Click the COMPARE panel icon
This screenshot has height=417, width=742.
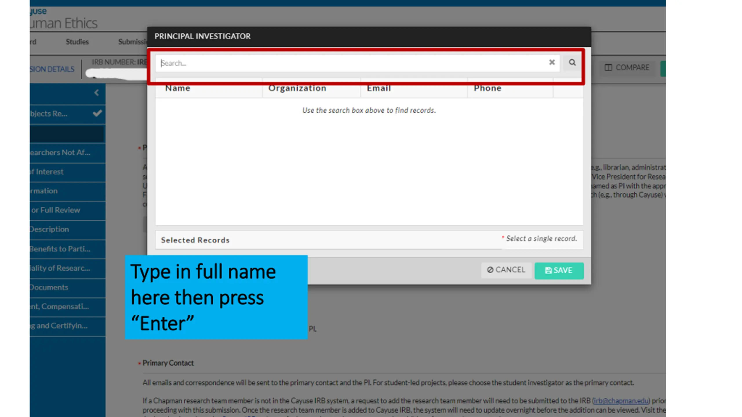[608, 68]
